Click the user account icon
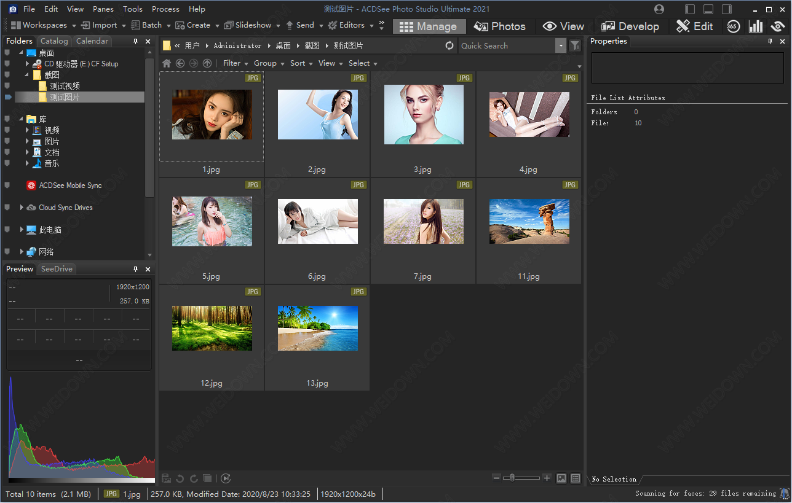Screen dimensions: 792x503 (659, 9)
